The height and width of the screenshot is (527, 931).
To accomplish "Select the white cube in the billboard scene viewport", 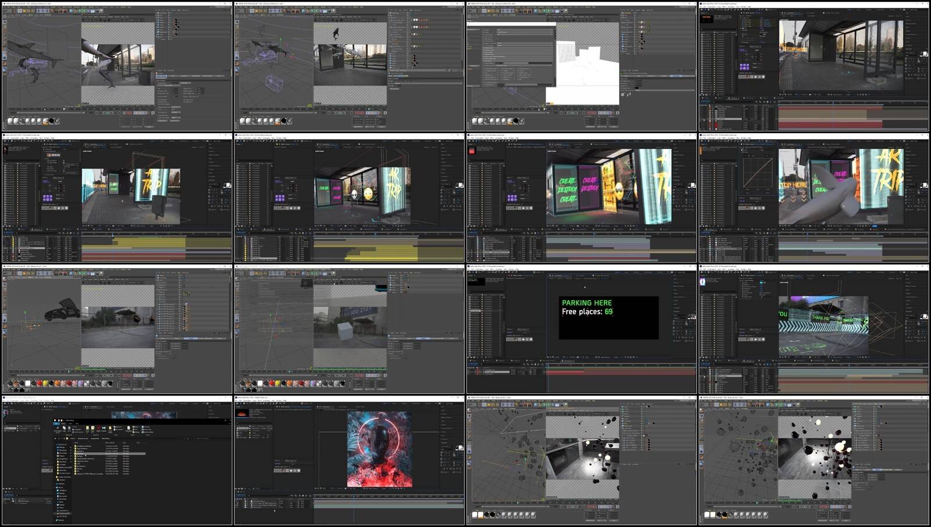I will tap(344, 331).
